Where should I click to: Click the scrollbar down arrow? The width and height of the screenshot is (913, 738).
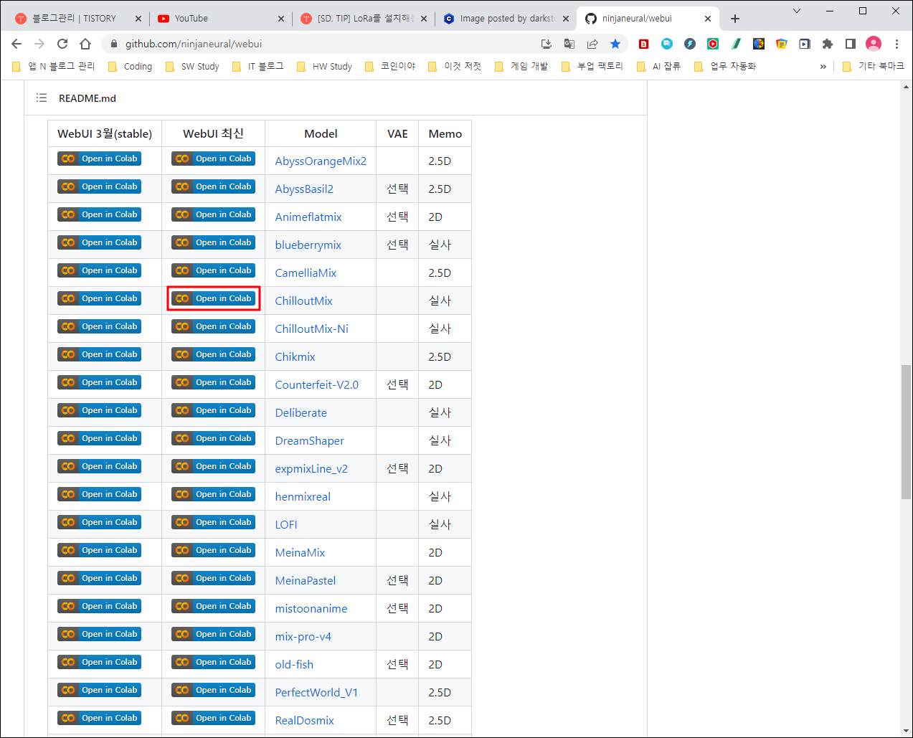coord(906,731)
